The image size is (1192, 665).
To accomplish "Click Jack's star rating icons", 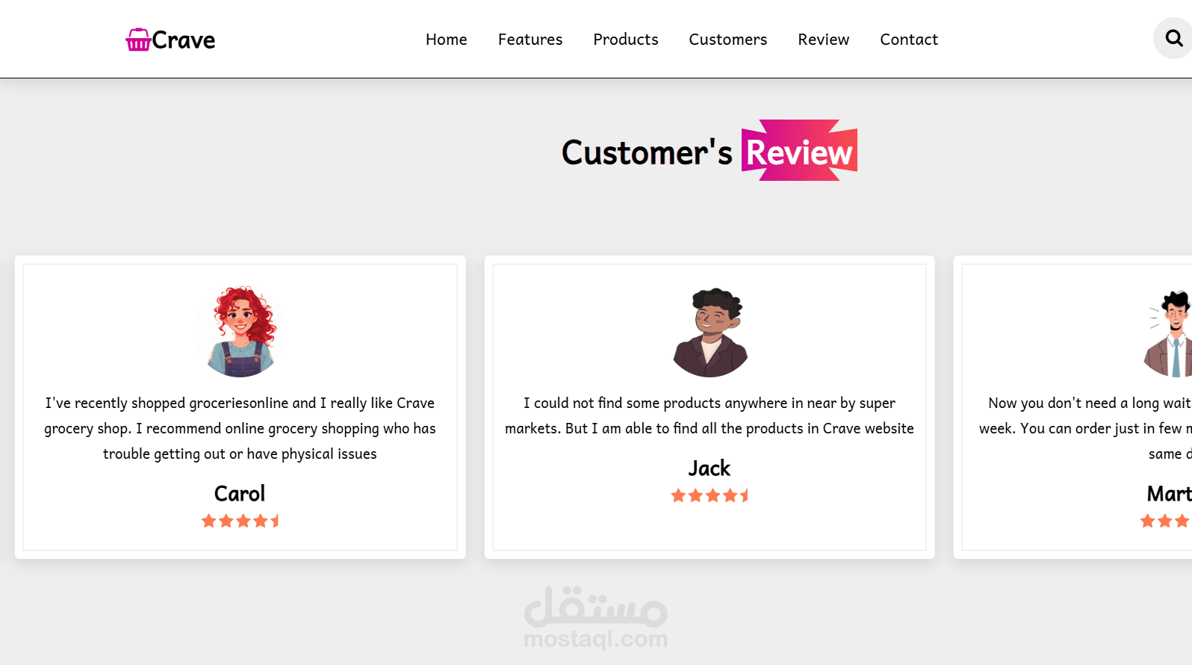I will tap(710, 495).
